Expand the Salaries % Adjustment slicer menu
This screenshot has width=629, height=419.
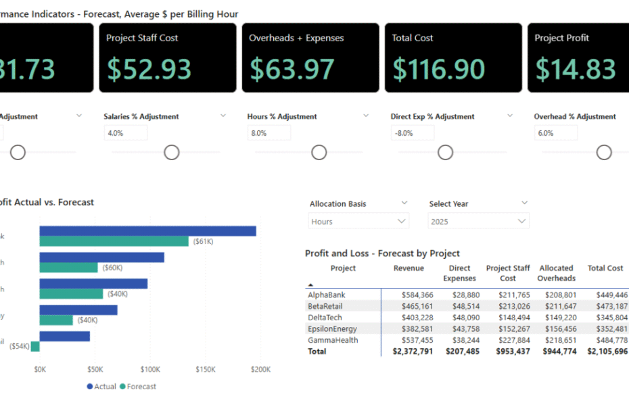[x=223, y=116]
